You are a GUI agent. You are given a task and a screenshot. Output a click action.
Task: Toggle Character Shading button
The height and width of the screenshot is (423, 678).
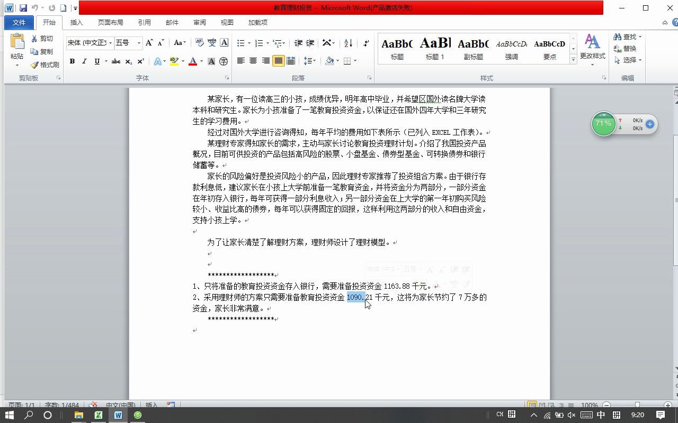pyautogui.click(x=211, y=61)
